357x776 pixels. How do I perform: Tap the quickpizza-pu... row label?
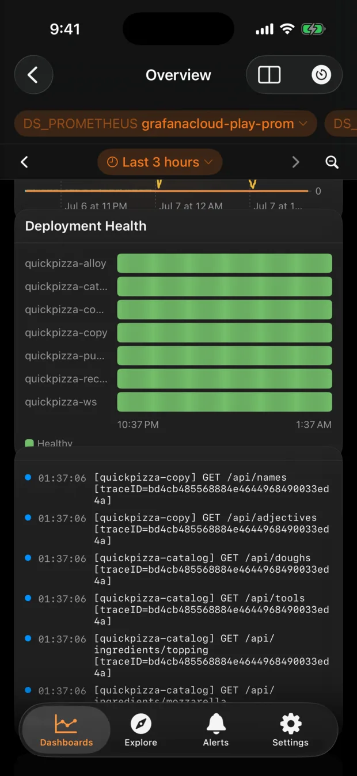(x=64, y=356)
